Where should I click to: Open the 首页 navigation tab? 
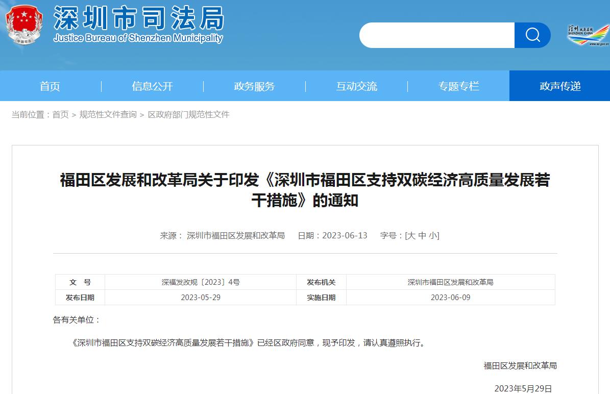tap(50, 86)
